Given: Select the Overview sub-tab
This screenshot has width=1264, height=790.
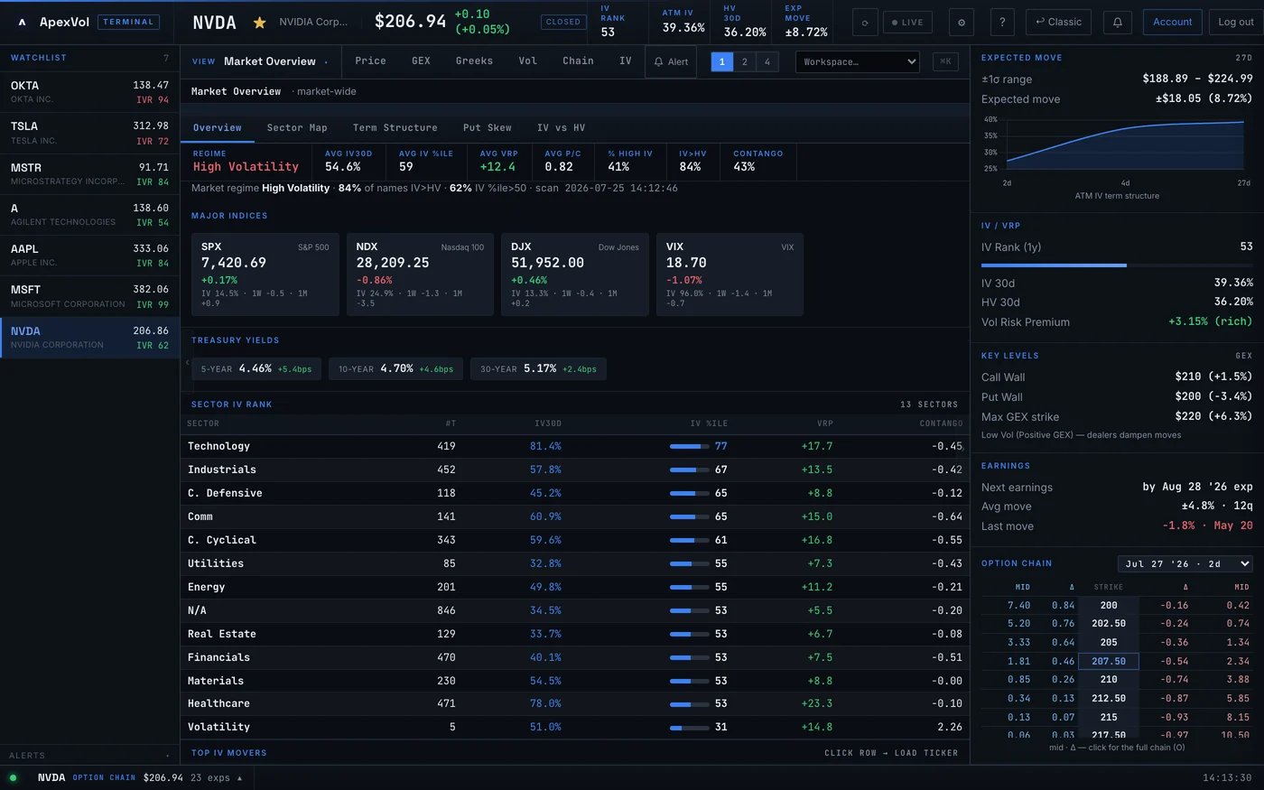Looking at the screenshot, I should (218, 128).
